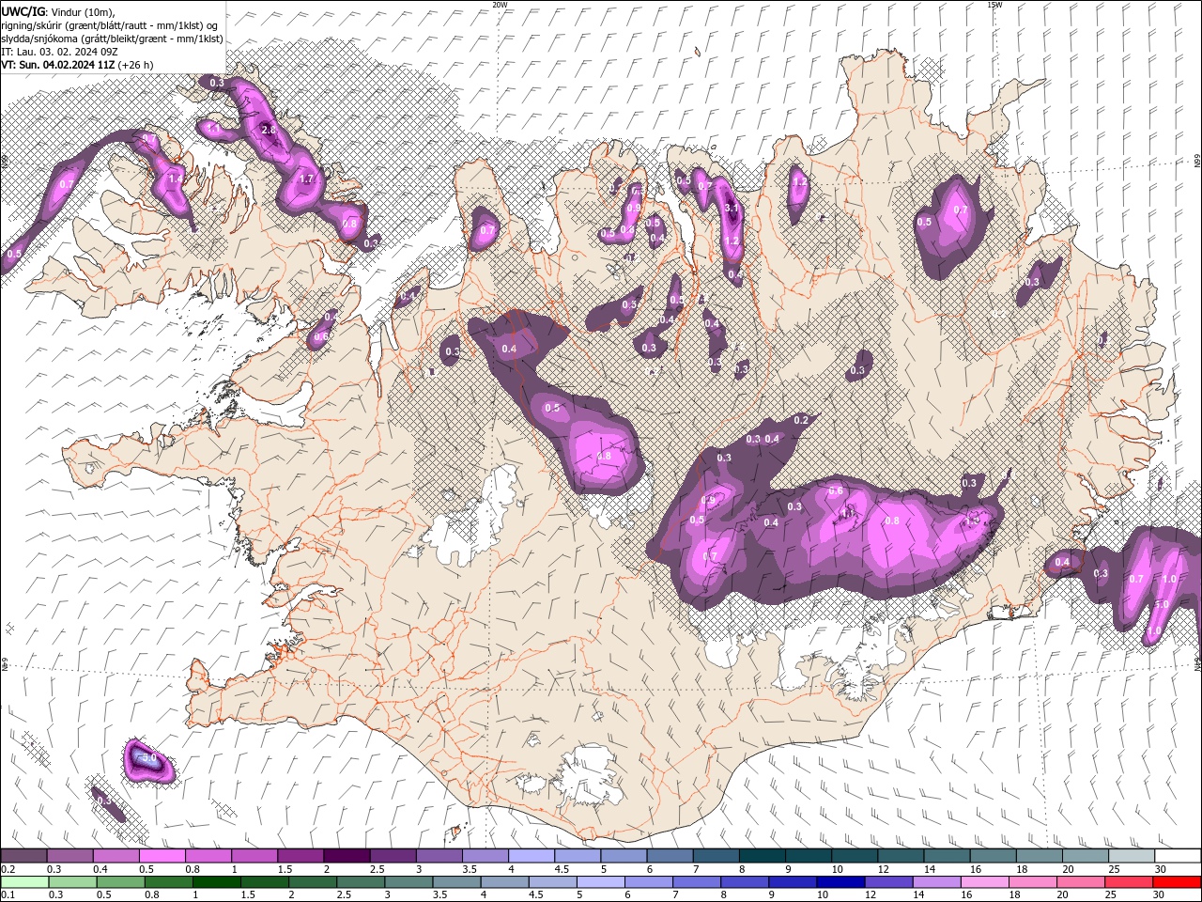Click pale green swatch between 0.1 and 0.3
The image size is (1202, 902).
(23, 882)
